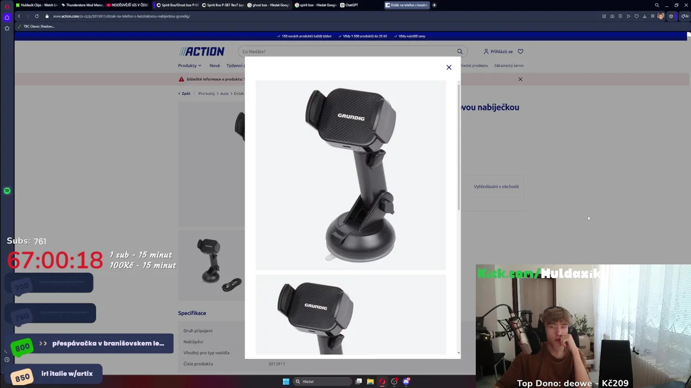
Task: Click the second Grundig holder image in gallery
Action: tap(351, 315)
